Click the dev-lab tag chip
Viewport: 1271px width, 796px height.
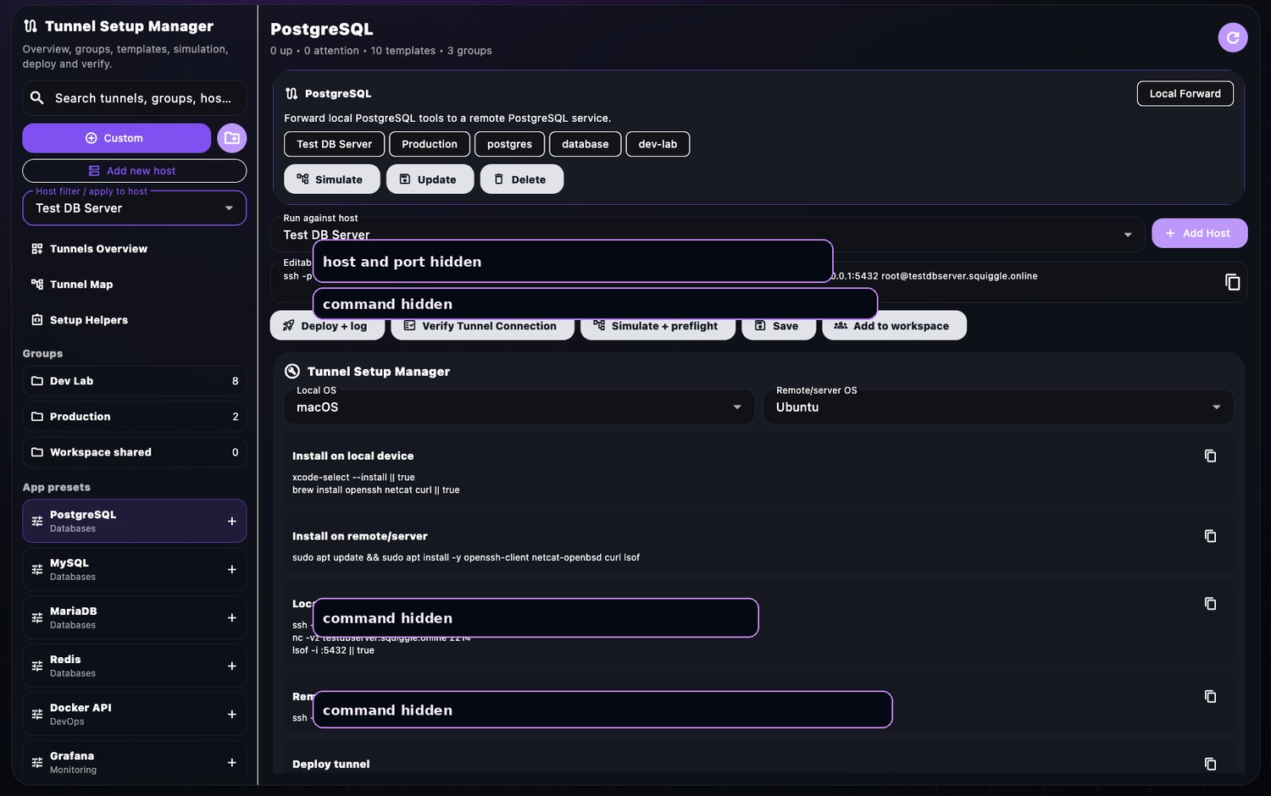pyautogui.click(x=658, y=144)
